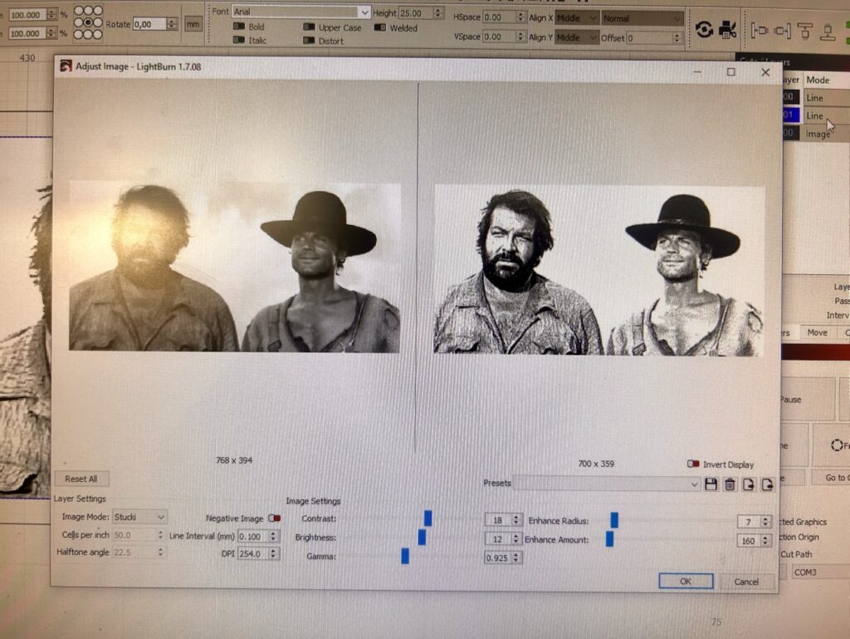Open the COM3 port dropdown
850x639 pixels.
820,573
